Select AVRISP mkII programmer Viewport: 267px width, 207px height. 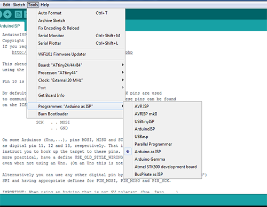tap(162, 114)
